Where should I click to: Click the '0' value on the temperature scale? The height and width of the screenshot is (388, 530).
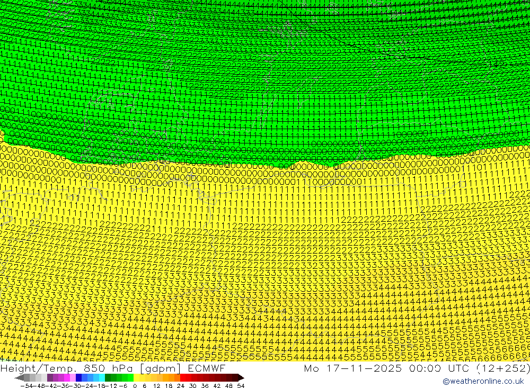(135, 386)
